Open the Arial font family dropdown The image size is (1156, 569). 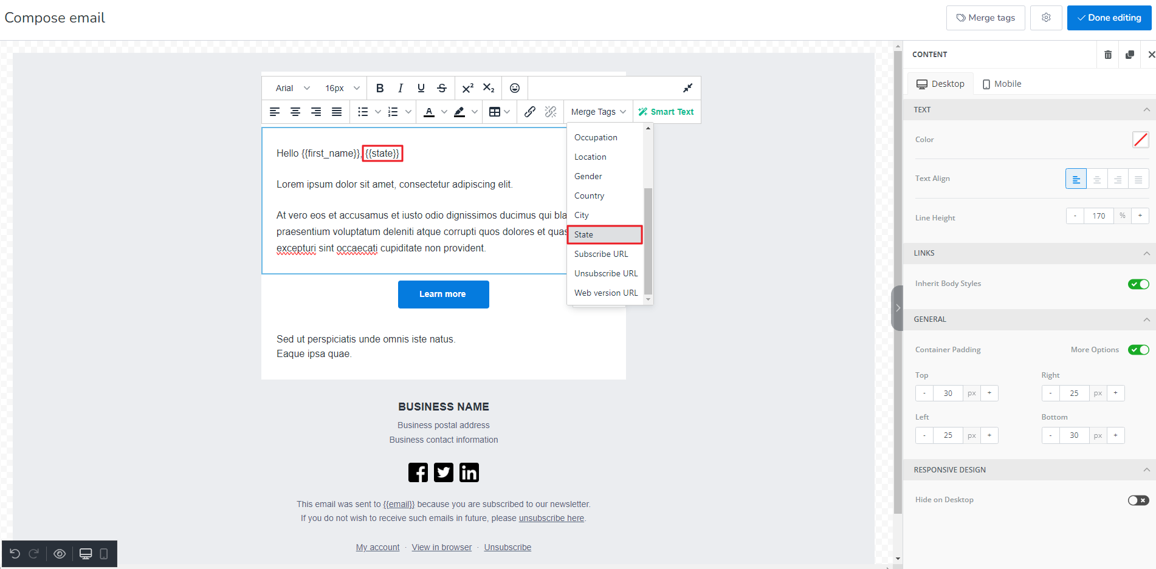[x=292, y=88]
